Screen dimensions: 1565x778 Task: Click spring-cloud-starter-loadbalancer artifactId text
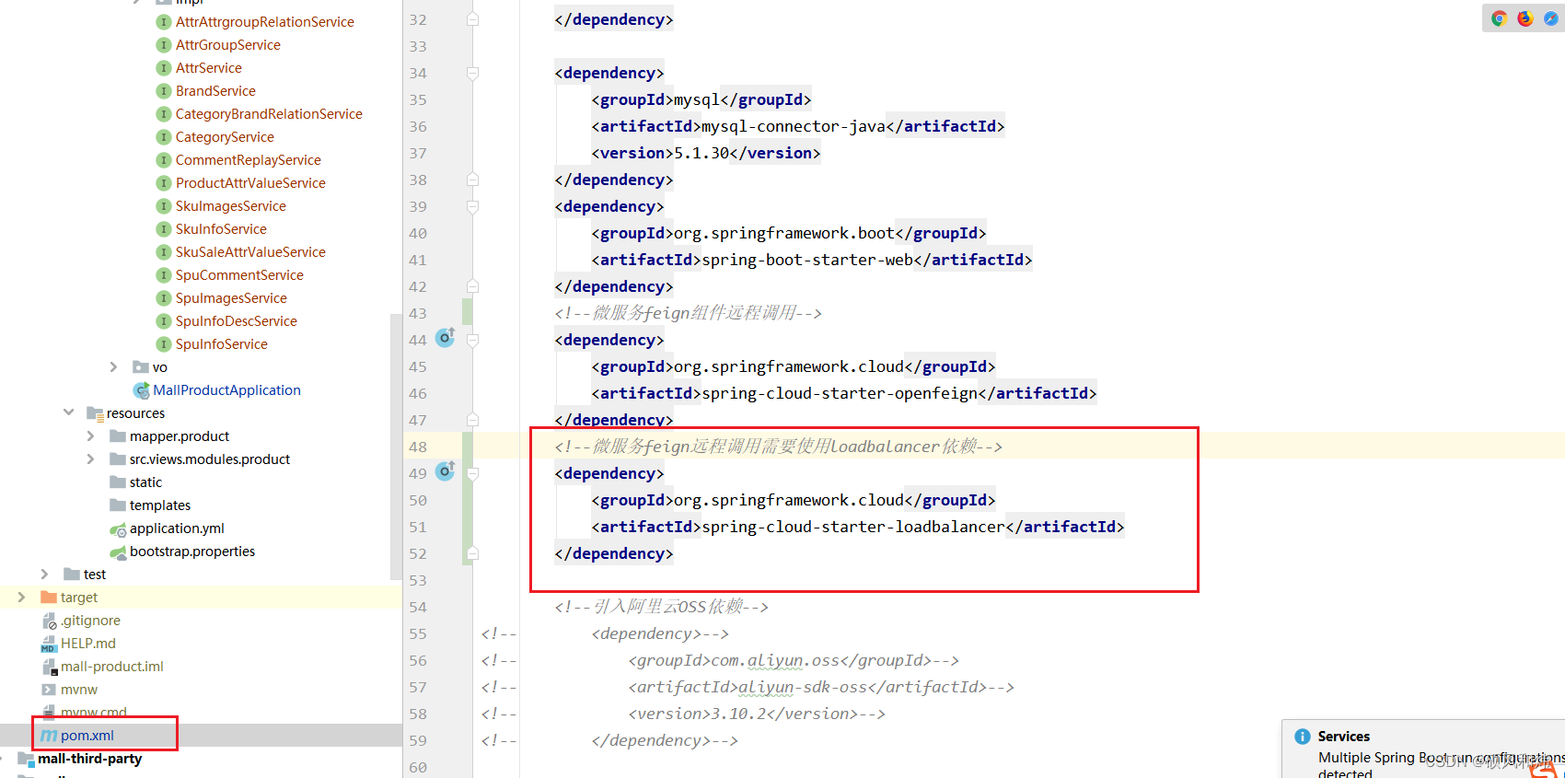point(853,527)
